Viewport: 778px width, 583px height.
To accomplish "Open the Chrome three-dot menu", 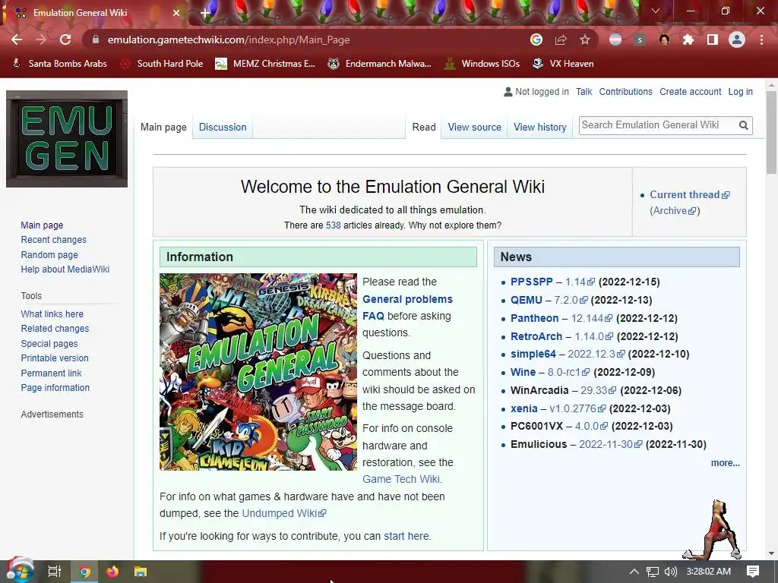I will 761,39.
